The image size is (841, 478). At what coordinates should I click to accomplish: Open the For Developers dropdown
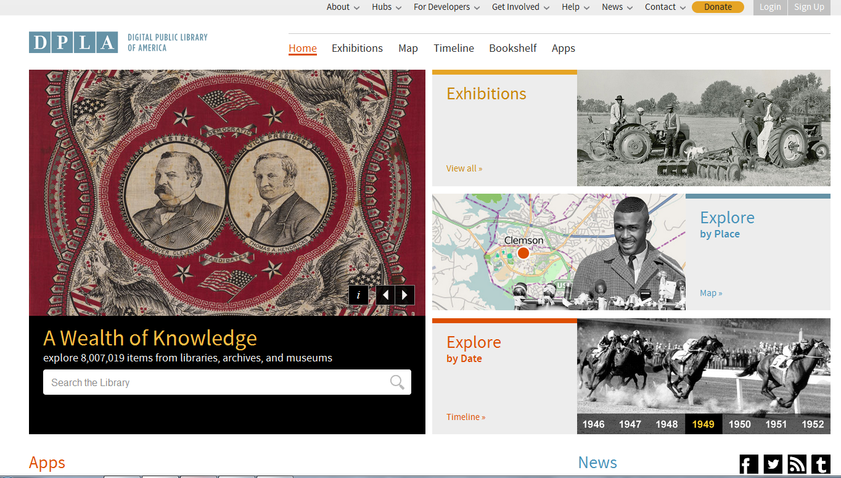(446, 7)
